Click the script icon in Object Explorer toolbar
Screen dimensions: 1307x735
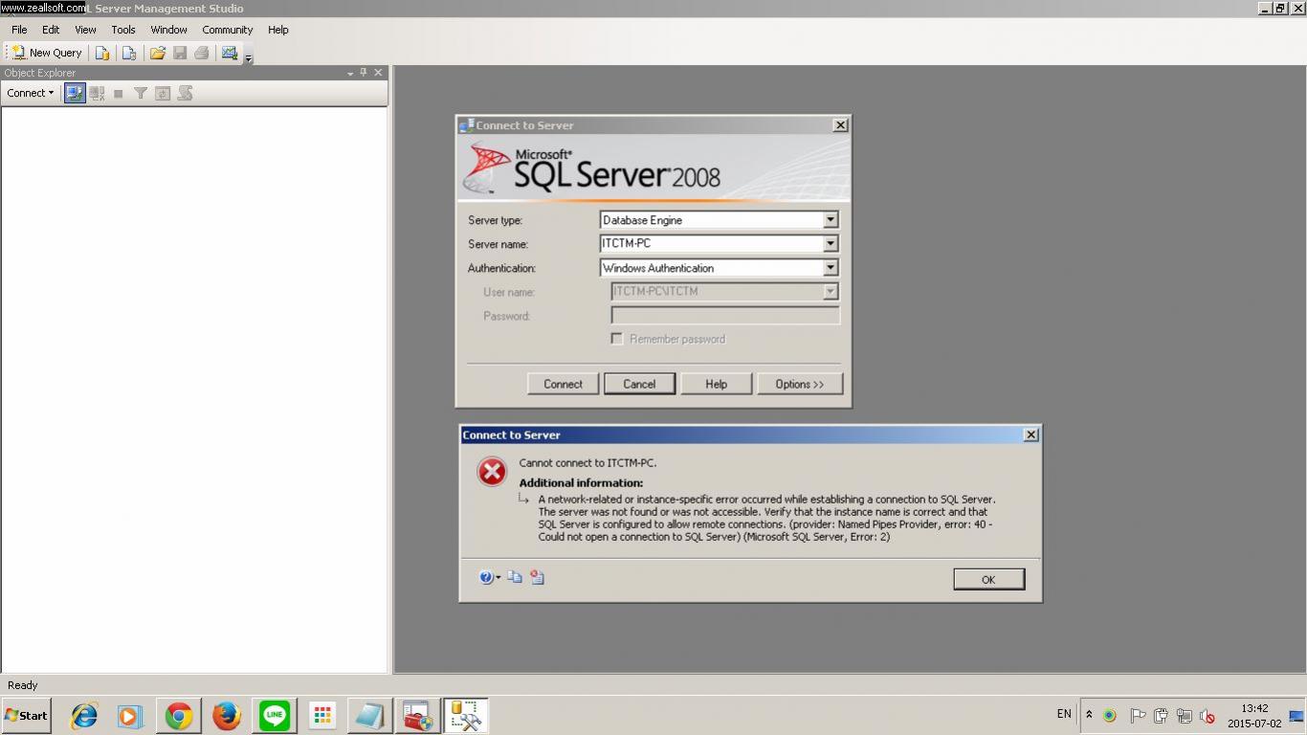[x=185, y=93]
